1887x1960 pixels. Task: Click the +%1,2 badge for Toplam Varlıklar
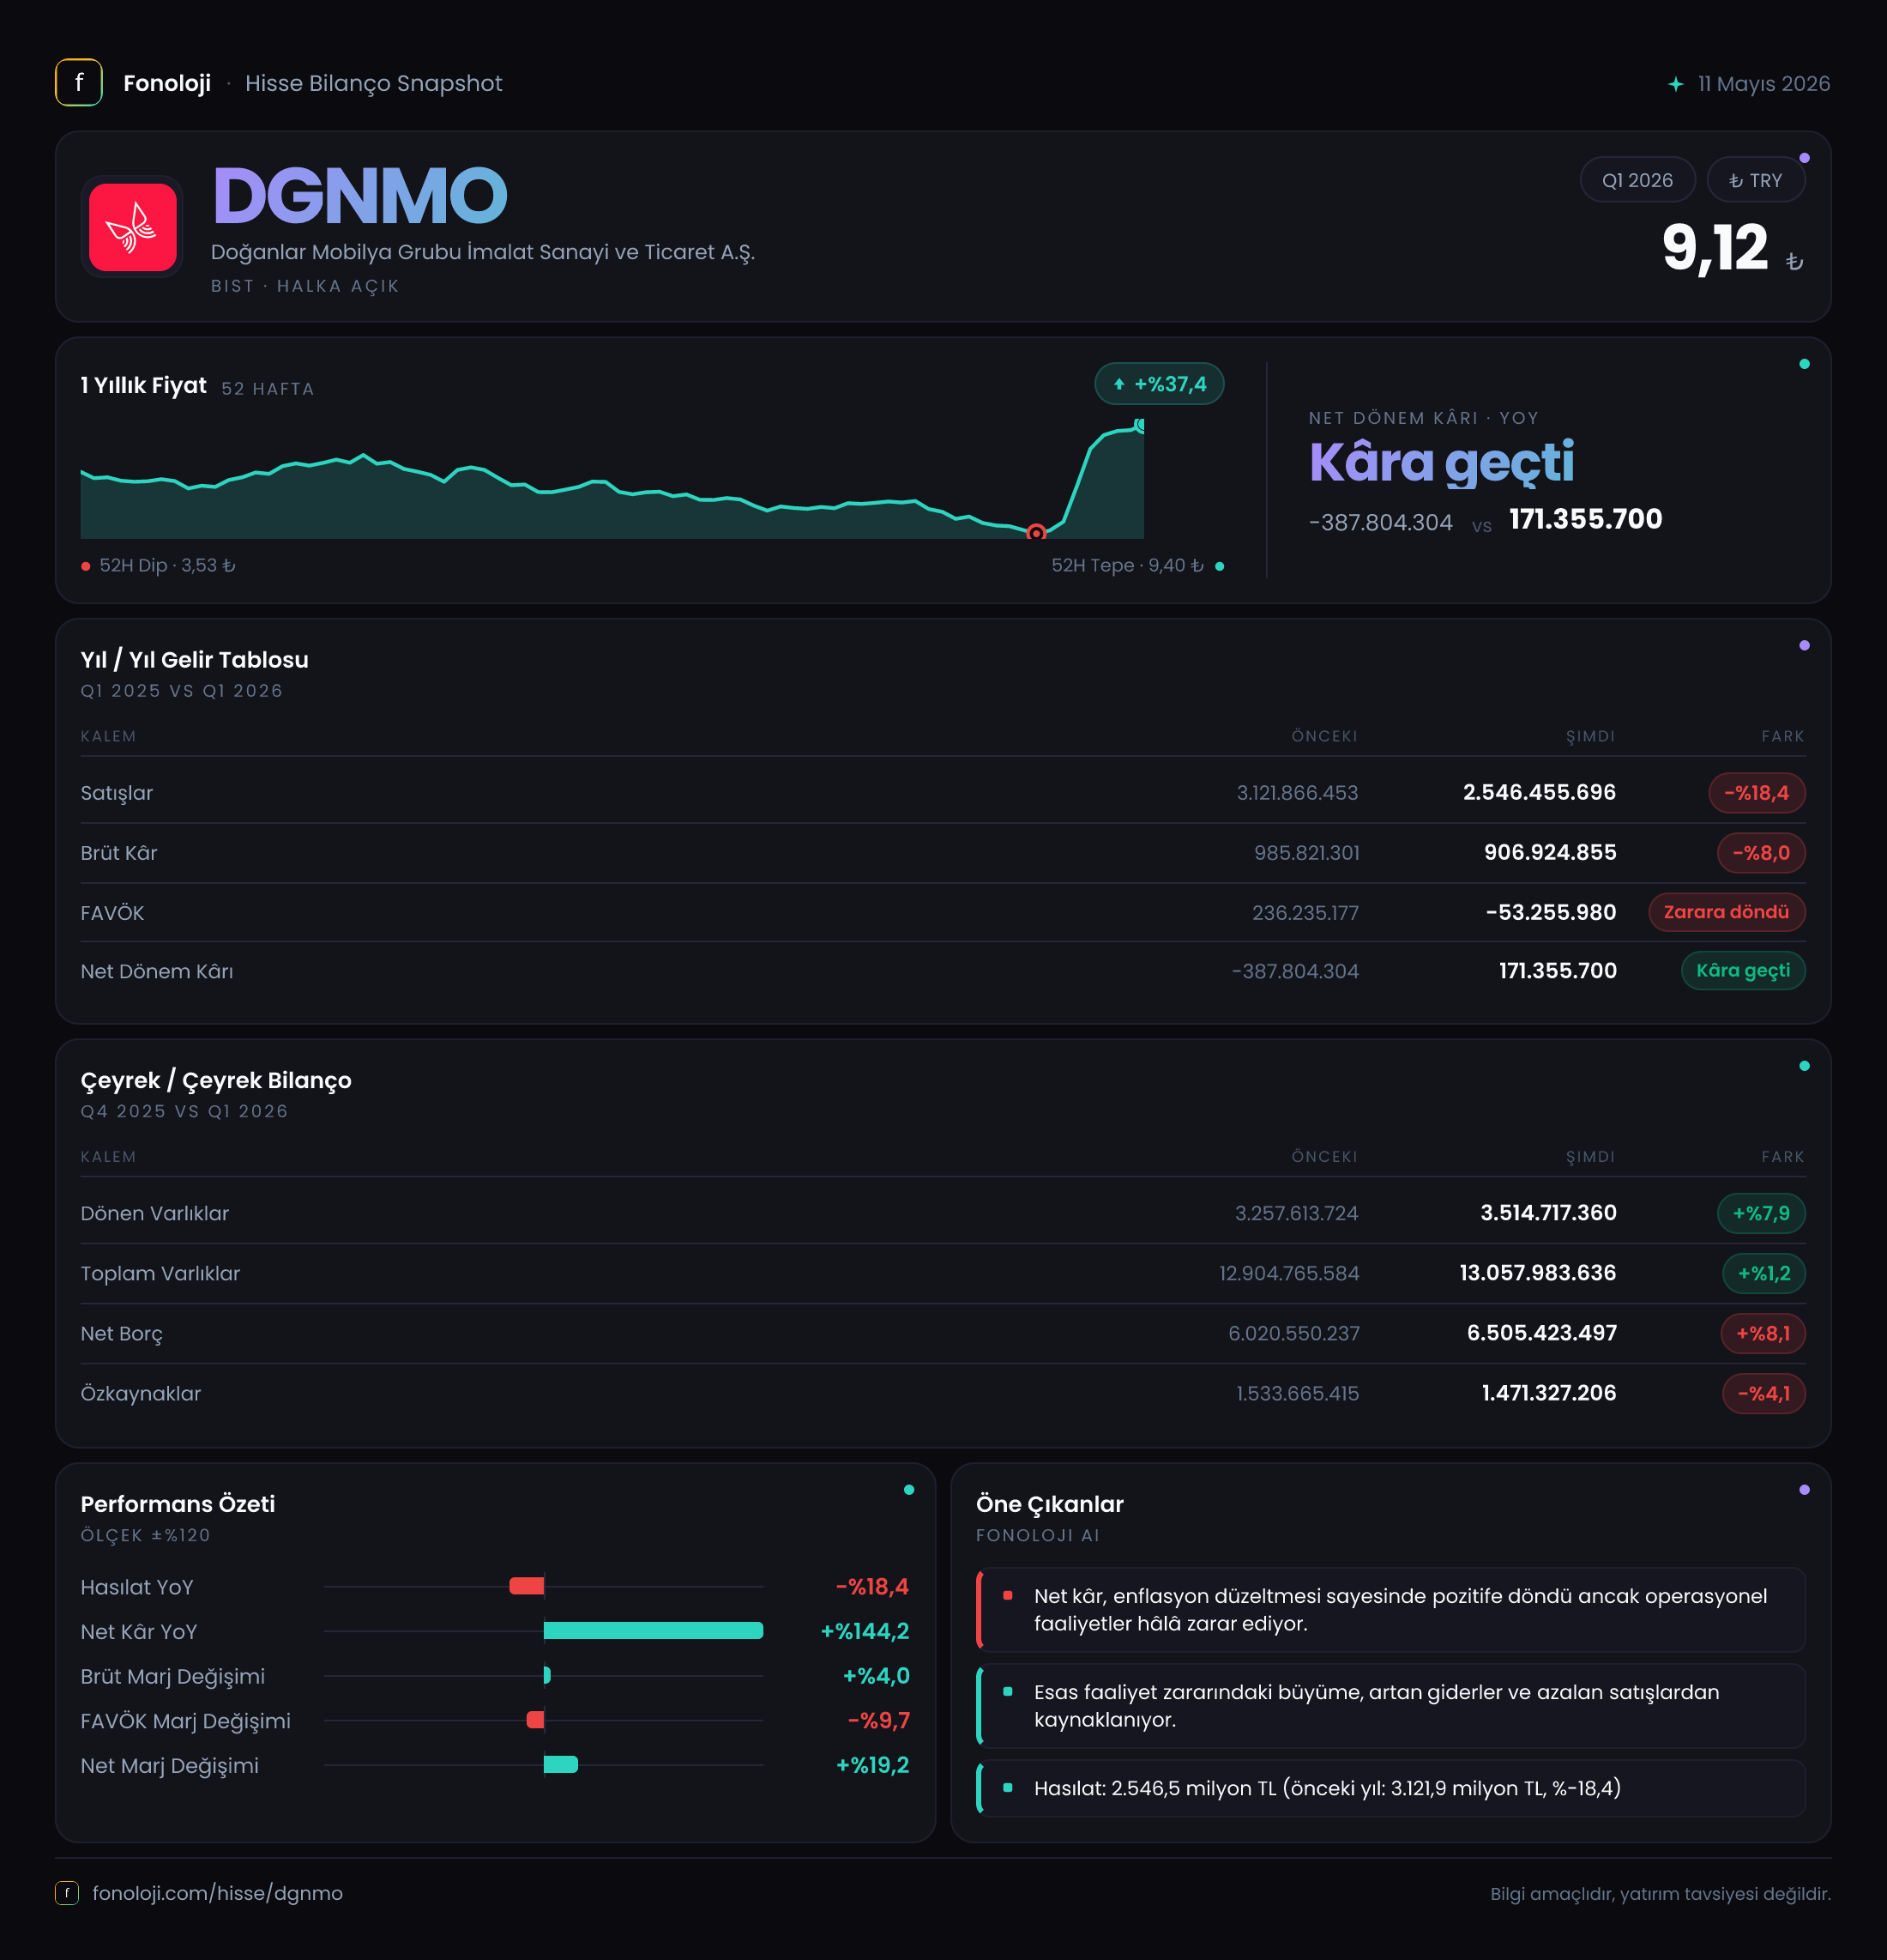coord(1764,1273)
